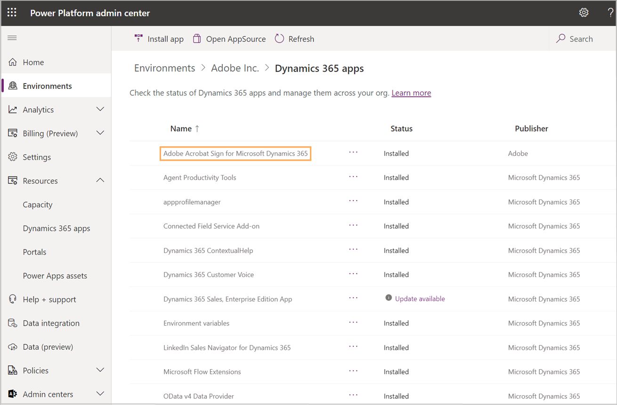The image size is (617, 405).
Task: Click the Adobe Inc. breadcrumb link
Action: pyautogui.click(x=235, y=68)
